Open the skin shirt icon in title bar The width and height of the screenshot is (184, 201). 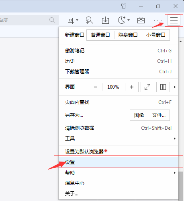coord(124,6)
